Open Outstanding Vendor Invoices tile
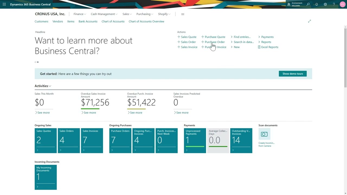 [241, 141]
